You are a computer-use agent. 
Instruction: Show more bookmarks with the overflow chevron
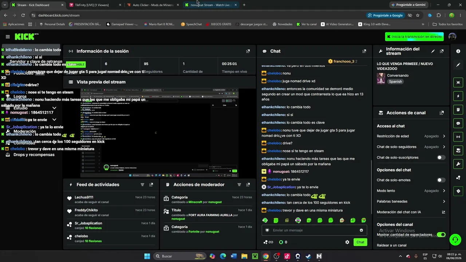point(423,24)
